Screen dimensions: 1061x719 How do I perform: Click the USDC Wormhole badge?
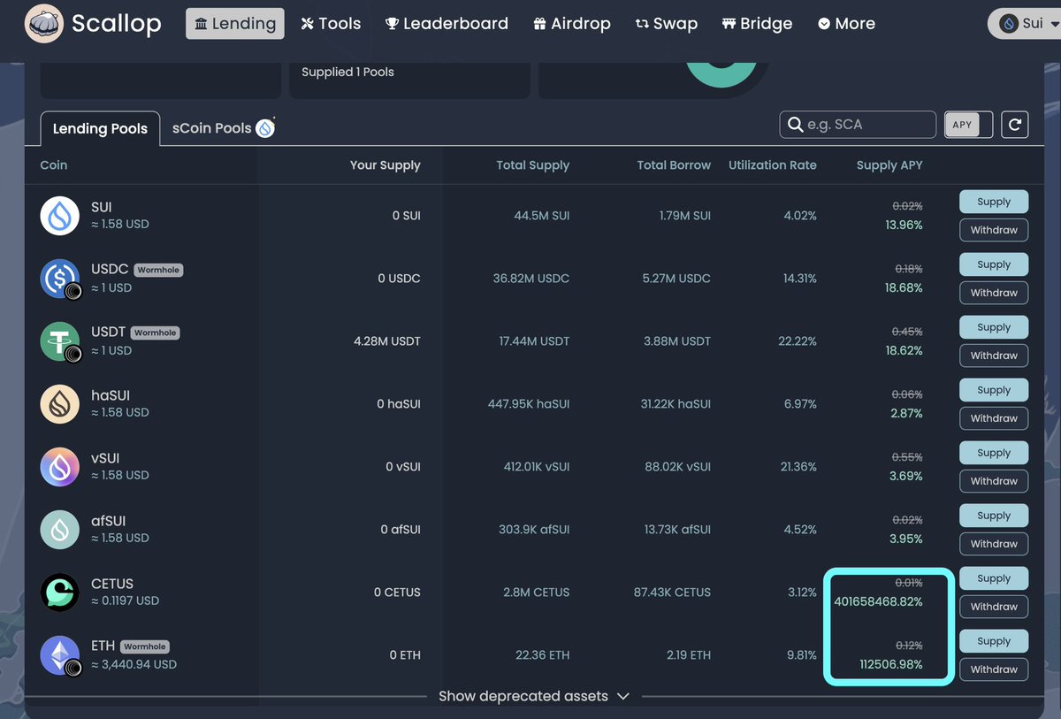click(x=158, y=270)
